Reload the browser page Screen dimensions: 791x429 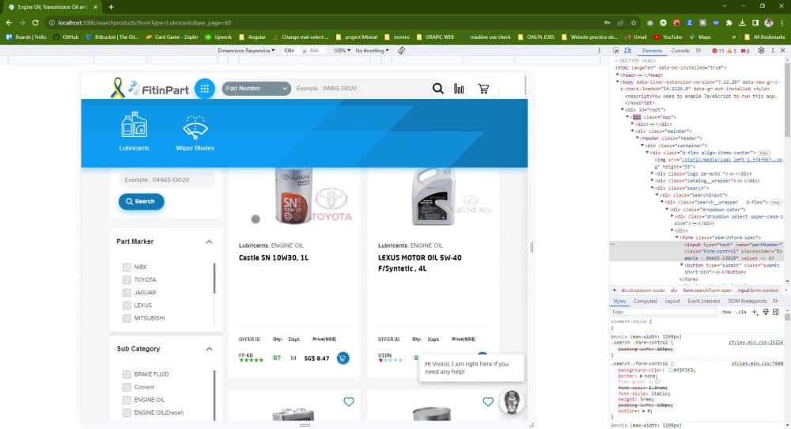36,23
